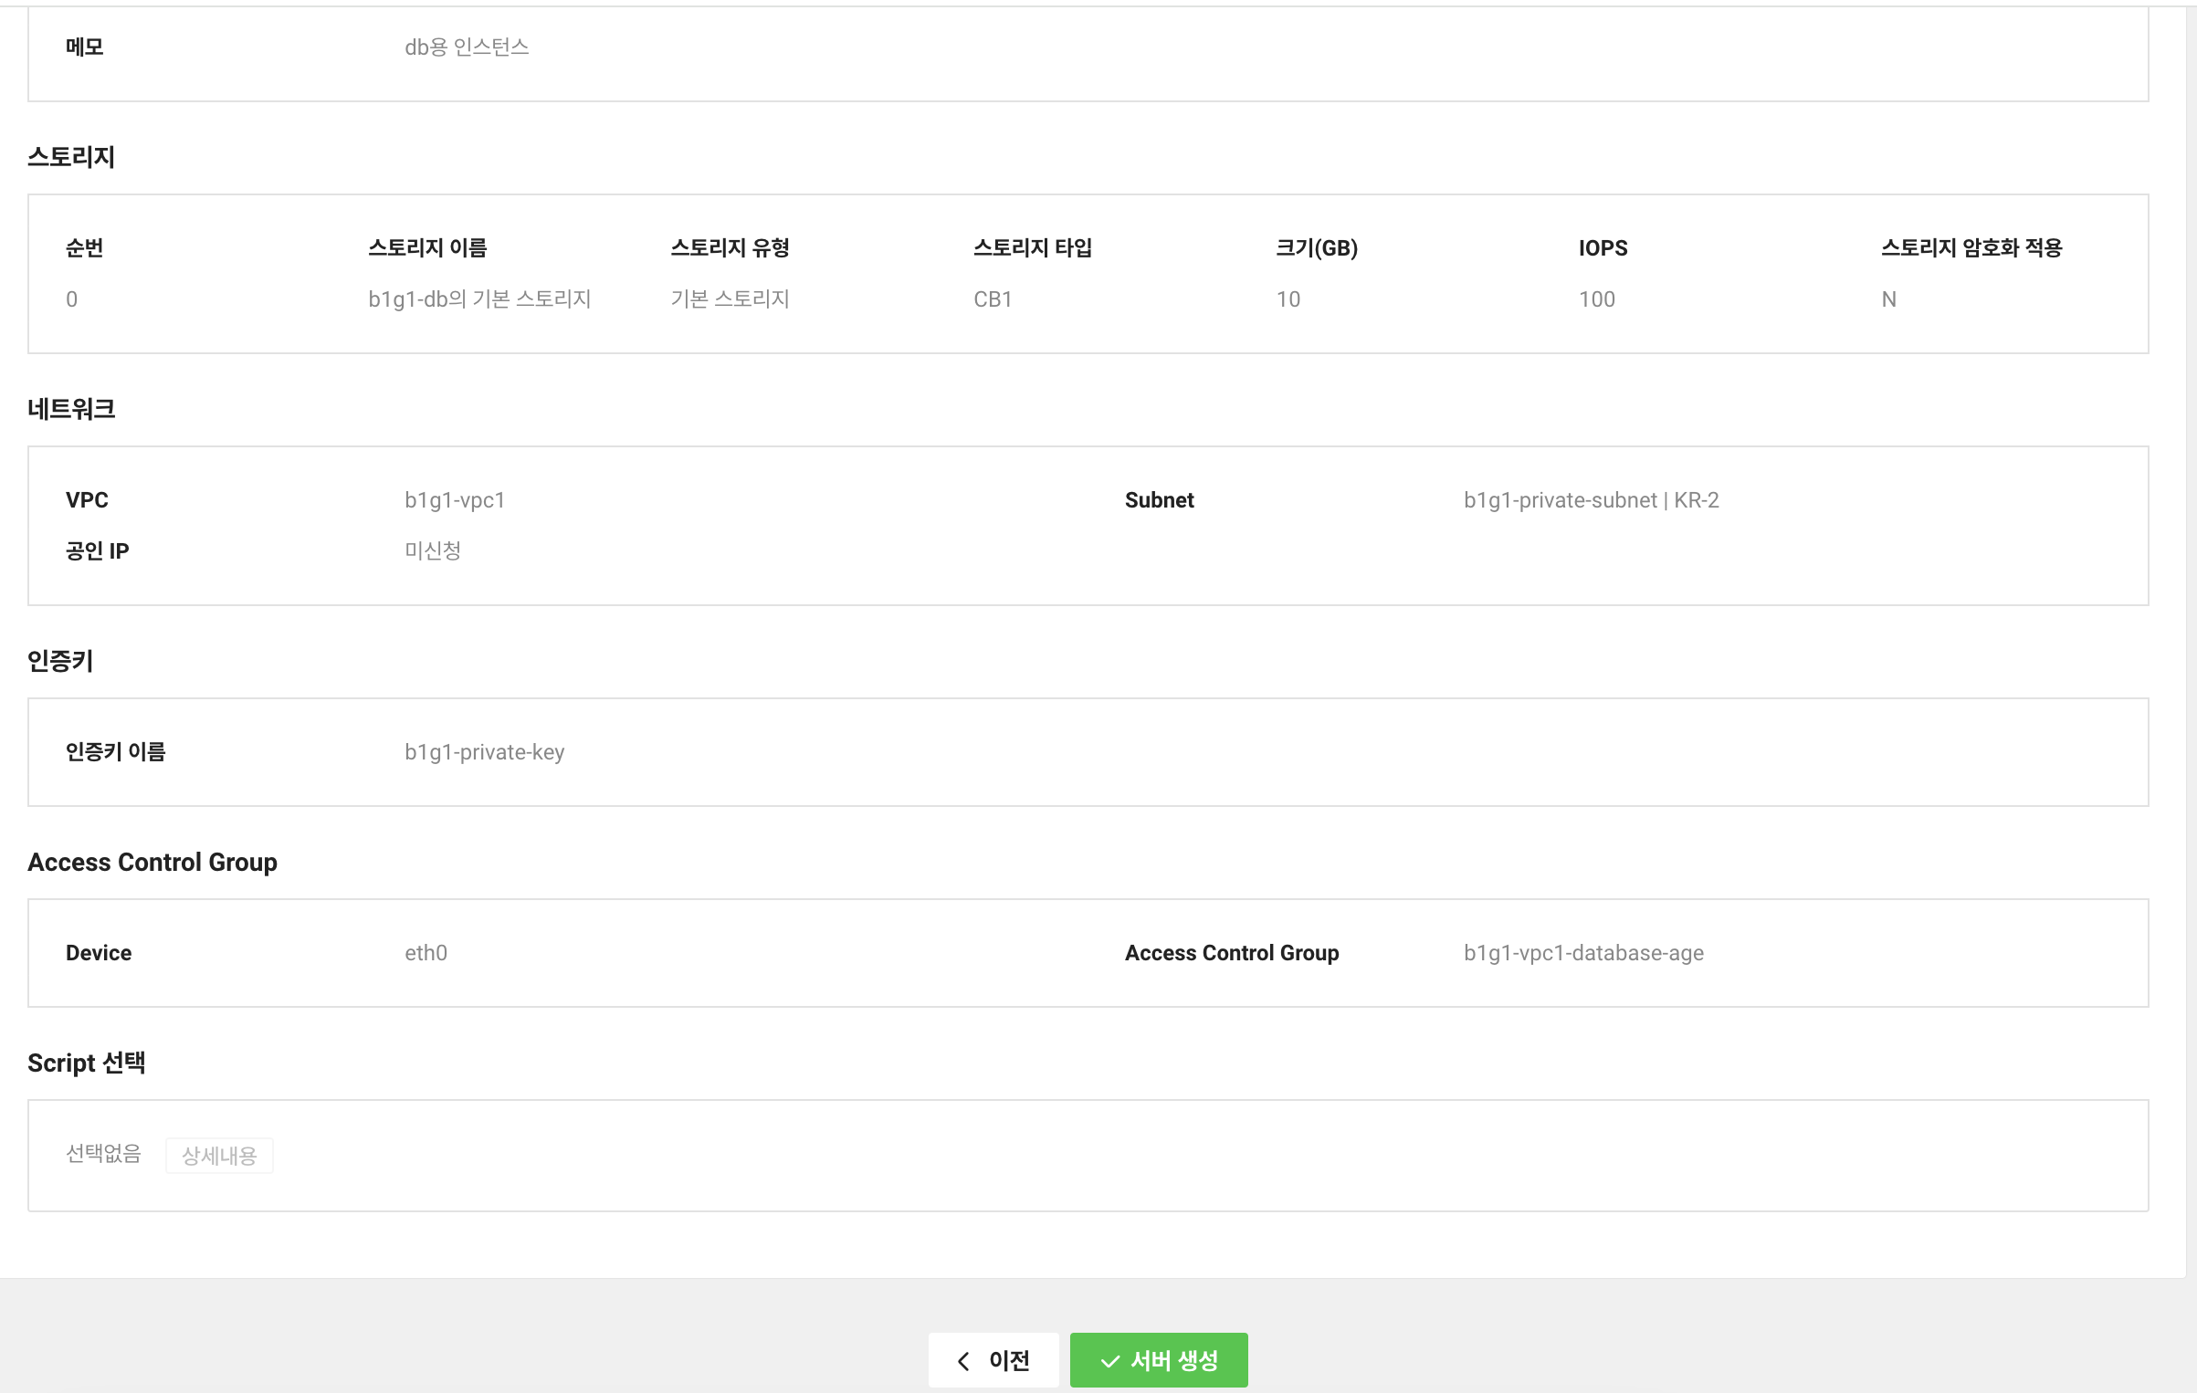Click the Device value eth0
This screenshot has height=1393, width=2197.
coord(426,953)
